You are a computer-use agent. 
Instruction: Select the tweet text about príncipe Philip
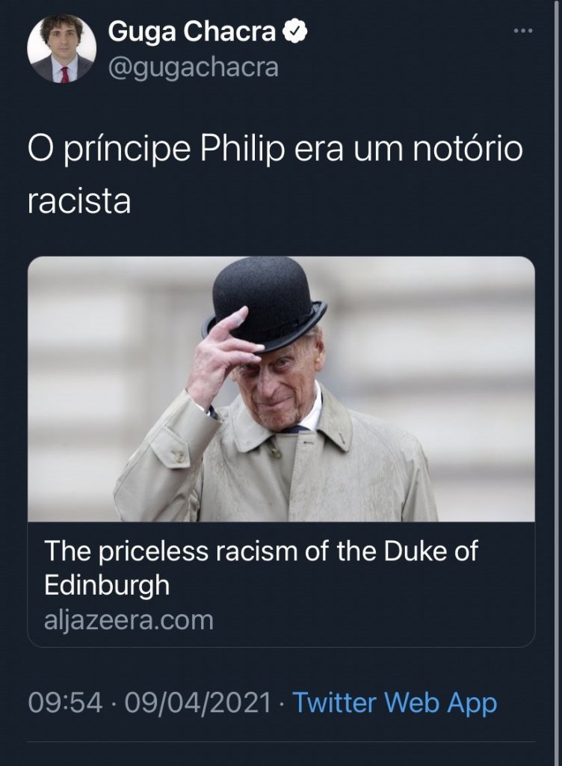[x=275, y=175]
